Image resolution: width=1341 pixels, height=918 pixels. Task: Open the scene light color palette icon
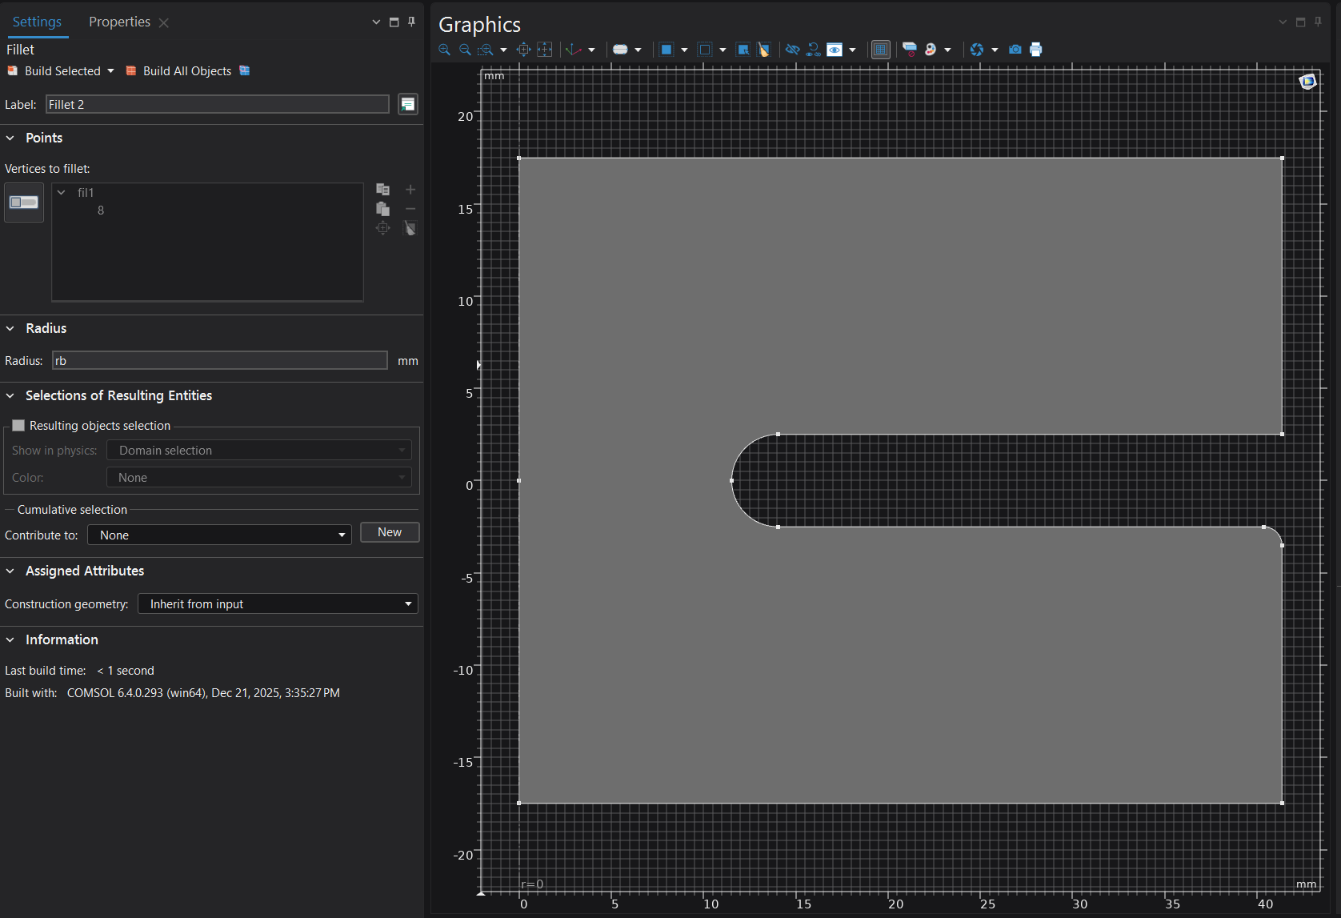[931, 50]
